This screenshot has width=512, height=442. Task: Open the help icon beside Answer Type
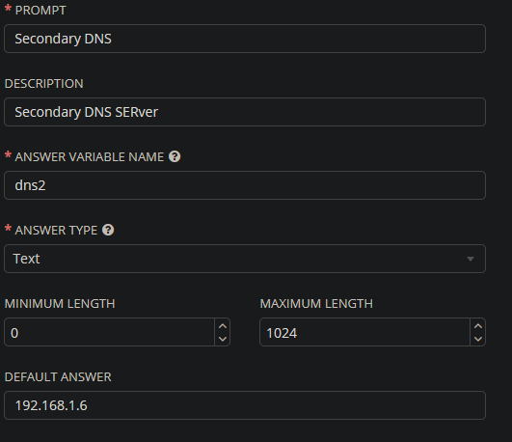click(x=108, y=230)
